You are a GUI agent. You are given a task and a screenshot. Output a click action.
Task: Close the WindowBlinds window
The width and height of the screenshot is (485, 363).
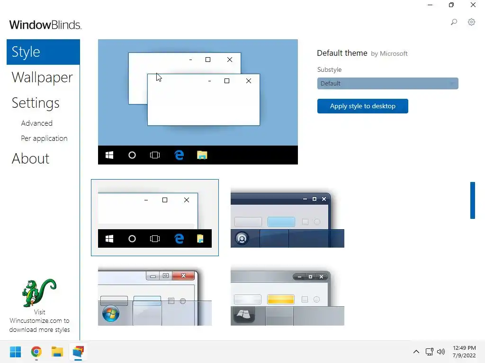click(473, 5)
